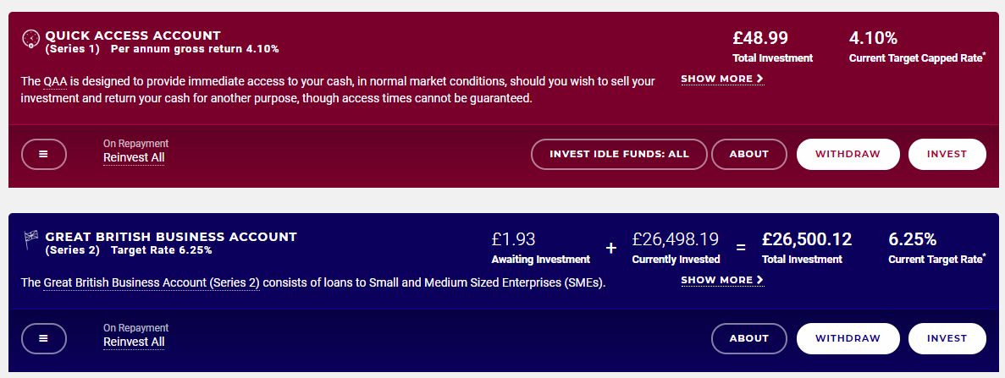The image size is (1005, 378).
Task: Click the £26,500.12 total investment figure
Action: [x=807, y=239]
